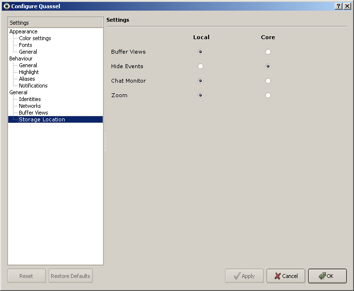Viewport: 354px width, 291px height.
Task: Click the Buffer Views row label
Action: coord(128,52)
